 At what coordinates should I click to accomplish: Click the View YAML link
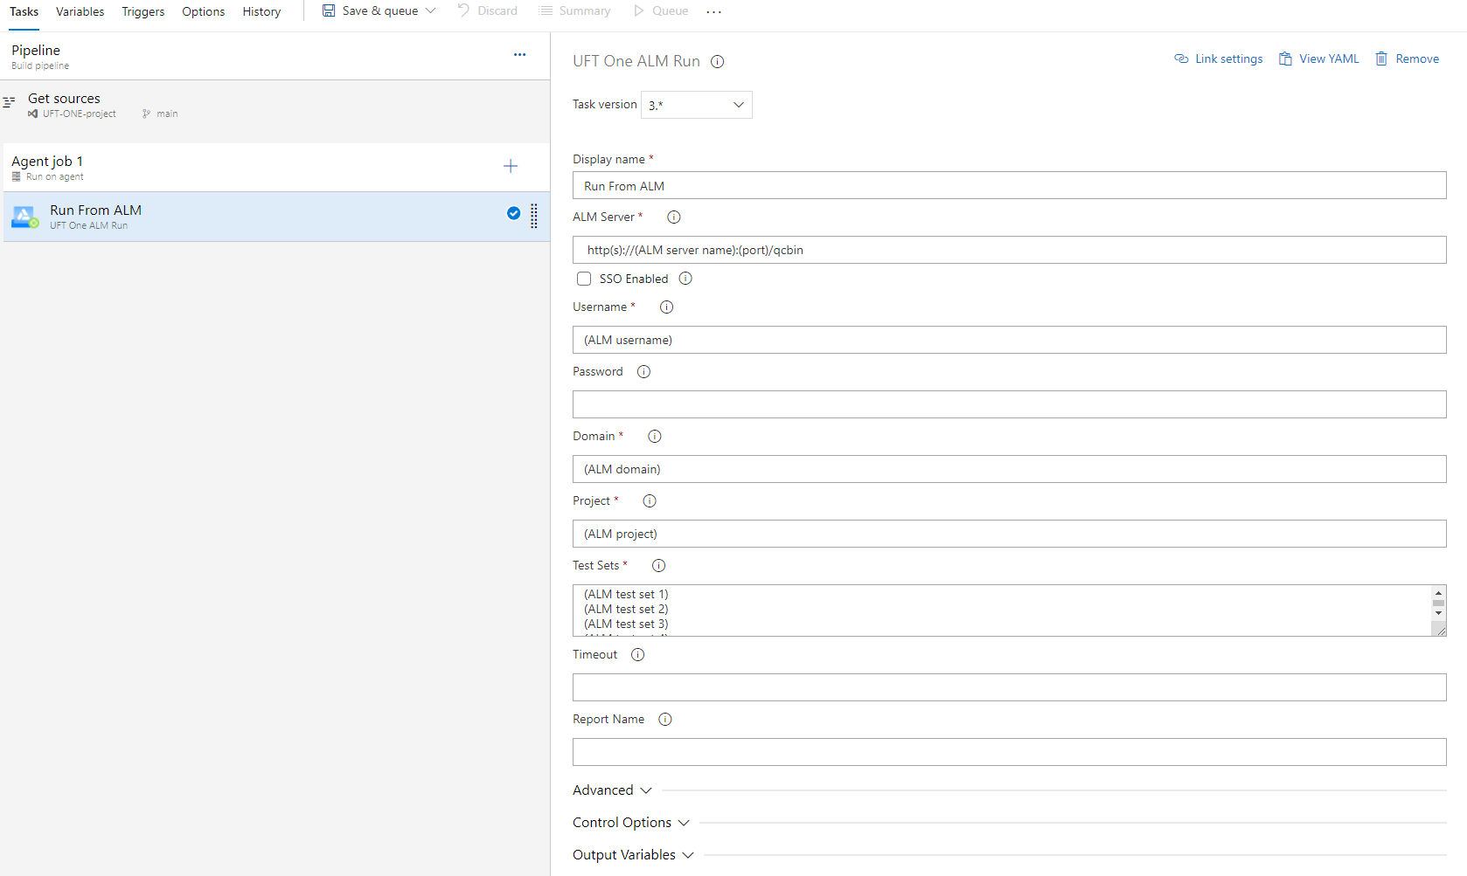coord(1319,59)
